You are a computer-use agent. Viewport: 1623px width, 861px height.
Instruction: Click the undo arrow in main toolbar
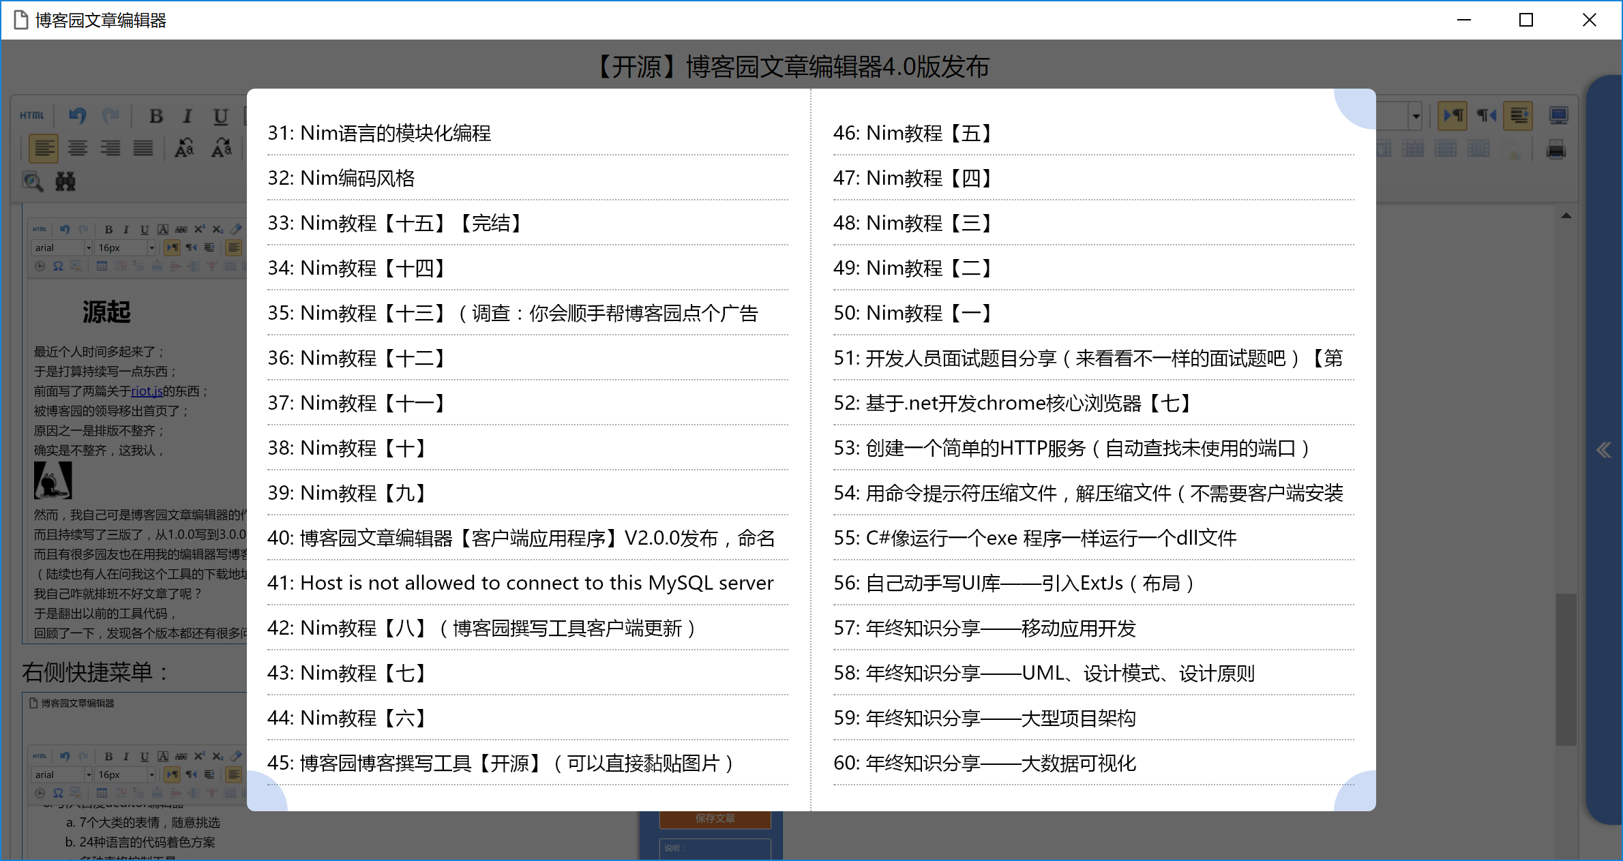[x=77, y=116]
